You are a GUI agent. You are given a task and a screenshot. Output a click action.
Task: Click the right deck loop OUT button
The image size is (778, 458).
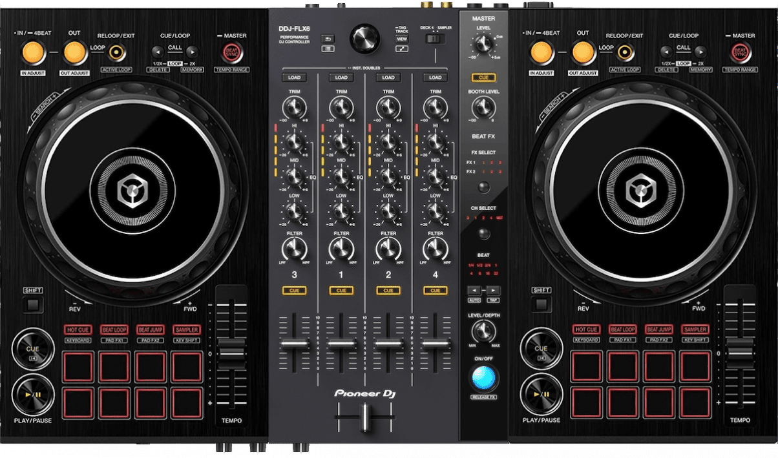coord(583,52)
